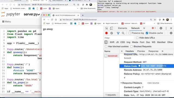Go to home page in the front browser
Viewport: 174px width, 98px height.
coord(56,20)
